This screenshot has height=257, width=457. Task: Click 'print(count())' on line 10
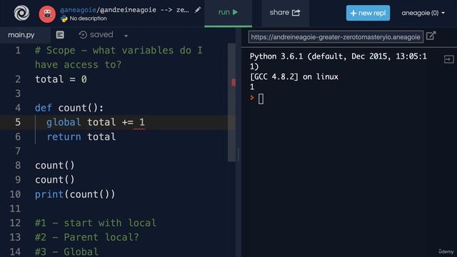tap(75, 194)
